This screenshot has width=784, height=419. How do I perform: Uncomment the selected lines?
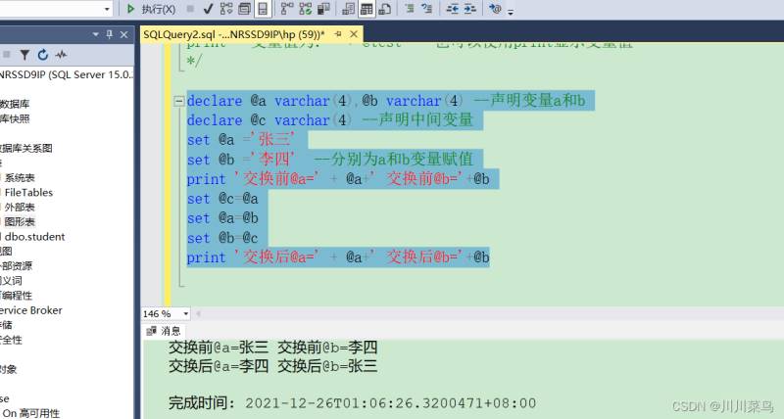pyautogui.click(x=427, y=9)
